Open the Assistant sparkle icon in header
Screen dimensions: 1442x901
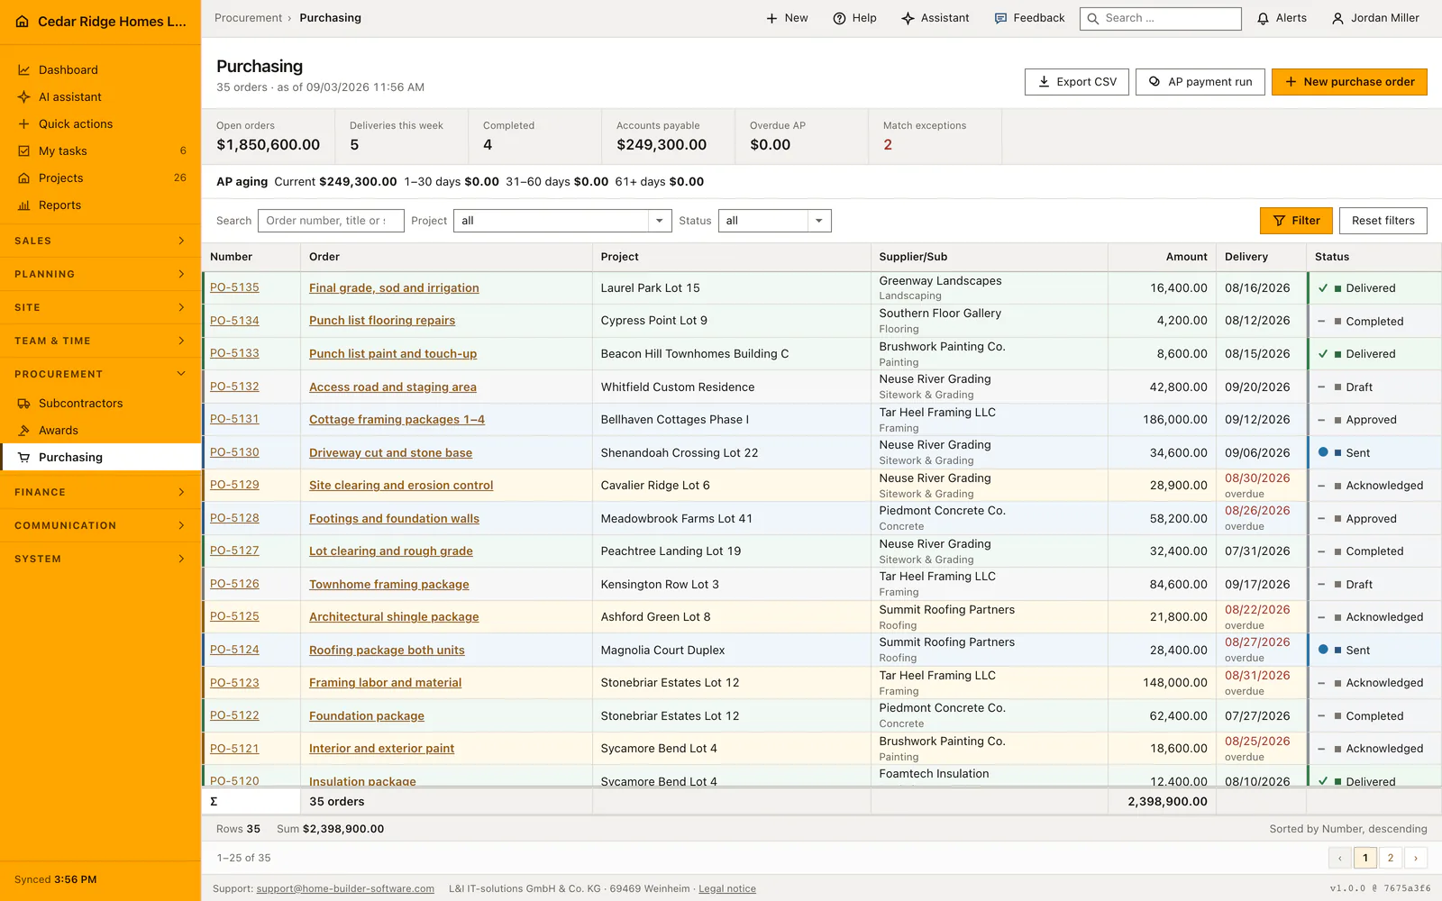[x=908, y=18]
